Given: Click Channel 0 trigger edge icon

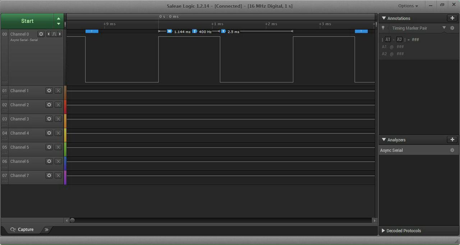Looking at the screenshot, I should pos(54,34).
